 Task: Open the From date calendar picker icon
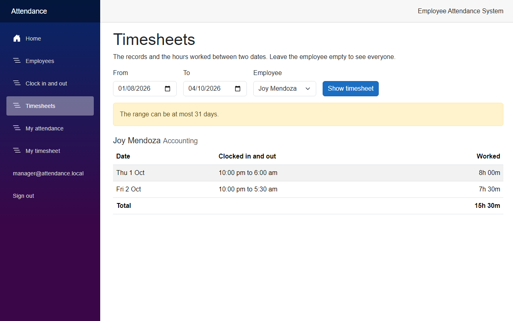[168, 89]
